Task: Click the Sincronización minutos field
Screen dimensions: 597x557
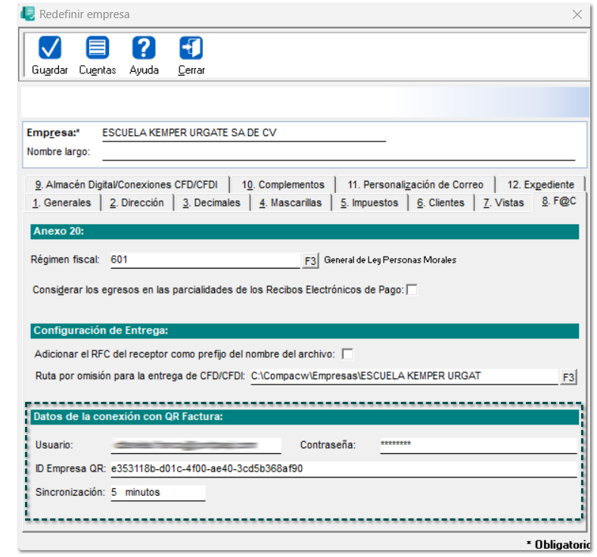Action: [157, 492]
